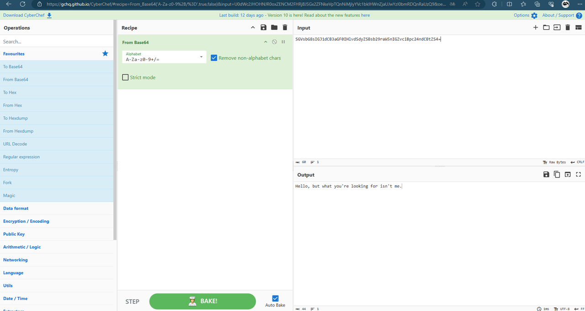Select To Hex operation
The image size is (585, 311).
click(57, 92)
